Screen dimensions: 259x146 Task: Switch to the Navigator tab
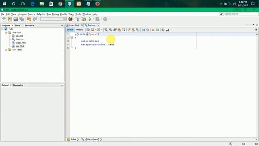[x=18, y=85]
